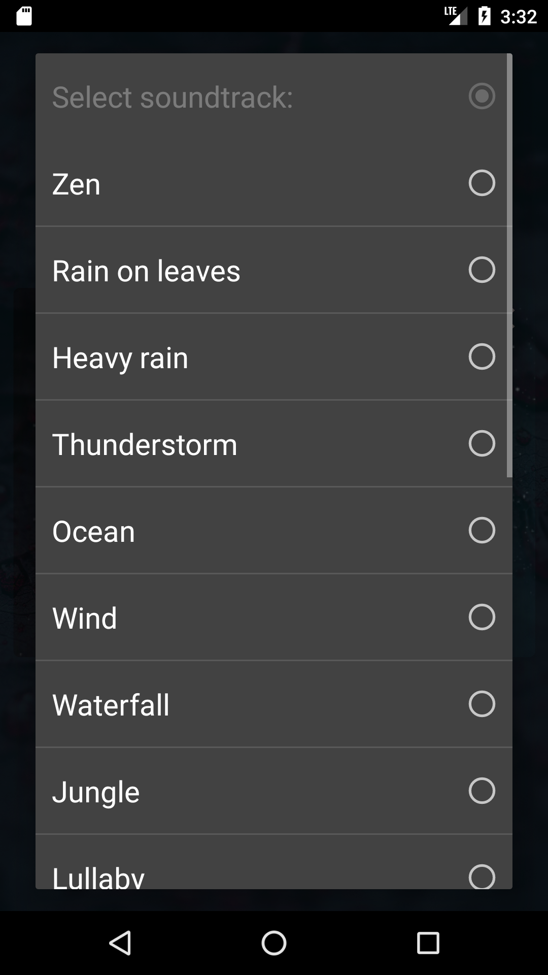Open recent apps square icon

(428, 943)
